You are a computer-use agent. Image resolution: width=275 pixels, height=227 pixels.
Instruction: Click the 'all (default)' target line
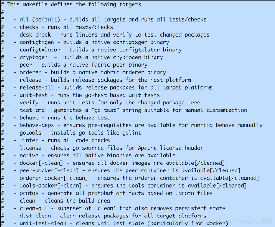click(113, 20)
